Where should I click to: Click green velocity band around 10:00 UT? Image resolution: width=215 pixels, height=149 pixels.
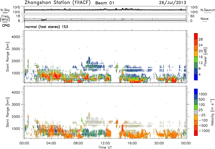(94, 133)
